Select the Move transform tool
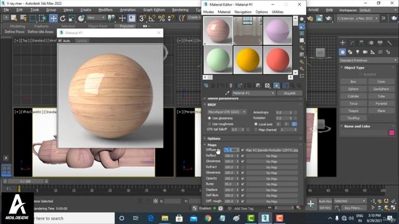The height and width of the screenshot is (224, 399). (53, 18)
